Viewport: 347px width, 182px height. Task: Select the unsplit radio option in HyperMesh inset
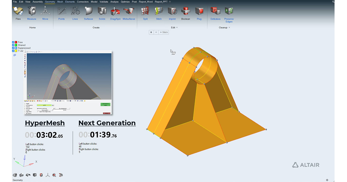click(x=25, y=110)
